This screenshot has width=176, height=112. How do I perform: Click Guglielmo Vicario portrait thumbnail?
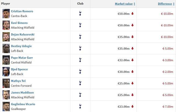6,106
